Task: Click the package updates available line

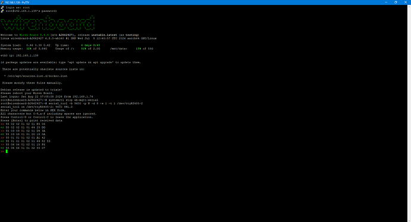Action: [x=71, y=62]
